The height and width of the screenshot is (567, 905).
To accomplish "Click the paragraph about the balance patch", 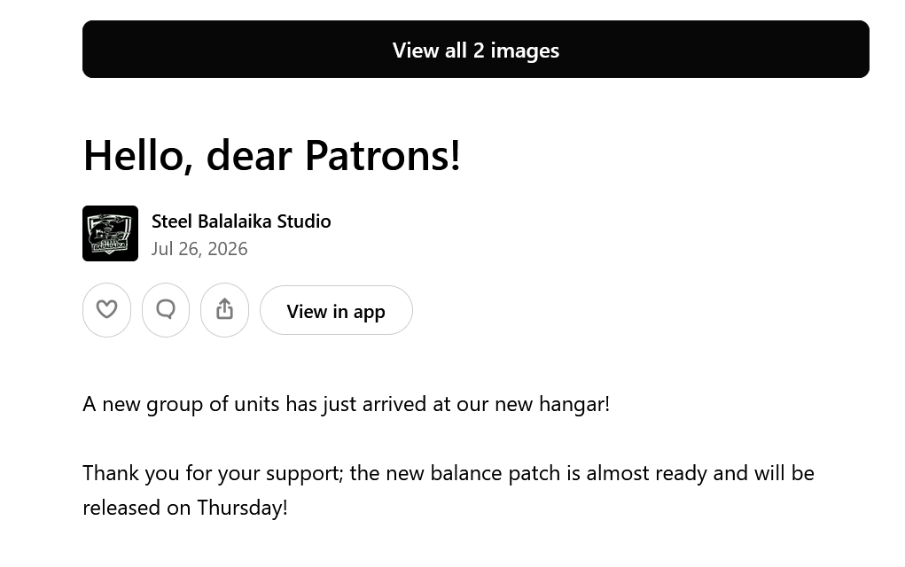I will tap(449, 490).
